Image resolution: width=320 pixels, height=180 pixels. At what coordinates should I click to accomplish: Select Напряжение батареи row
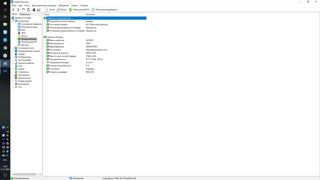(x=95, y=62)
